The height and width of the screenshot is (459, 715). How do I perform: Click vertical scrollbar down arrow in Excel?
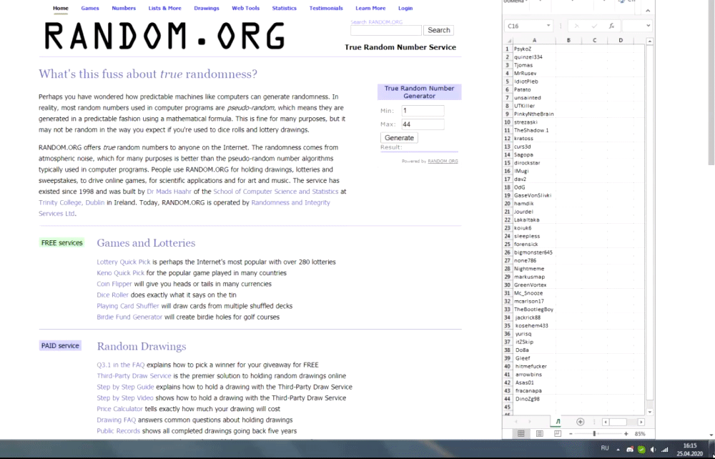[650, 412]
